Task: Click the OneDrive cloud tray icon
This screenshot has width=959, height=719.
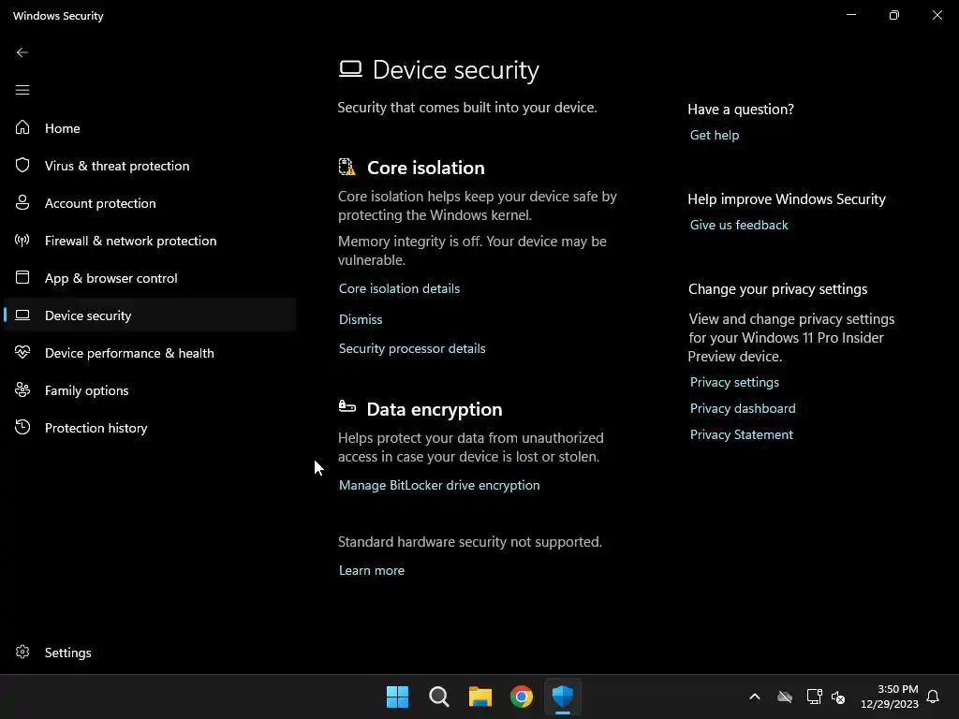Action: click(785, 697)
